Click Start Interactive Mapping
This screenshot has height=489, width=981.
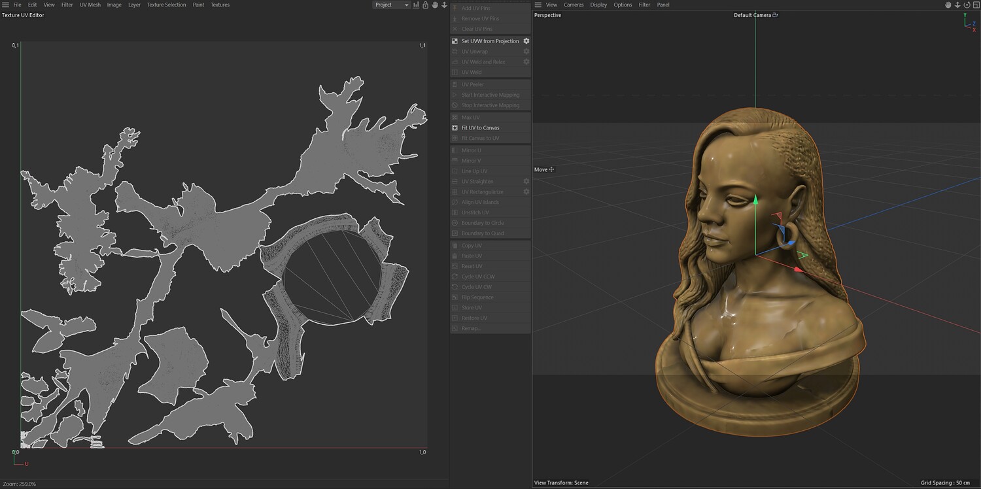490,95
